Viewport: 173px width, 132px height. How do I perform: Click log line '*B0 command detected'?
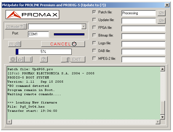(28, 86)
